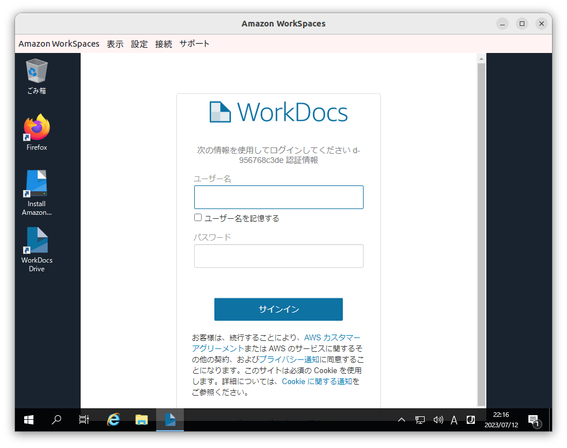Screen dimensions: 567x448
Task: Open File Explorer from the taskbar
Action: click(x=141, y=420)
